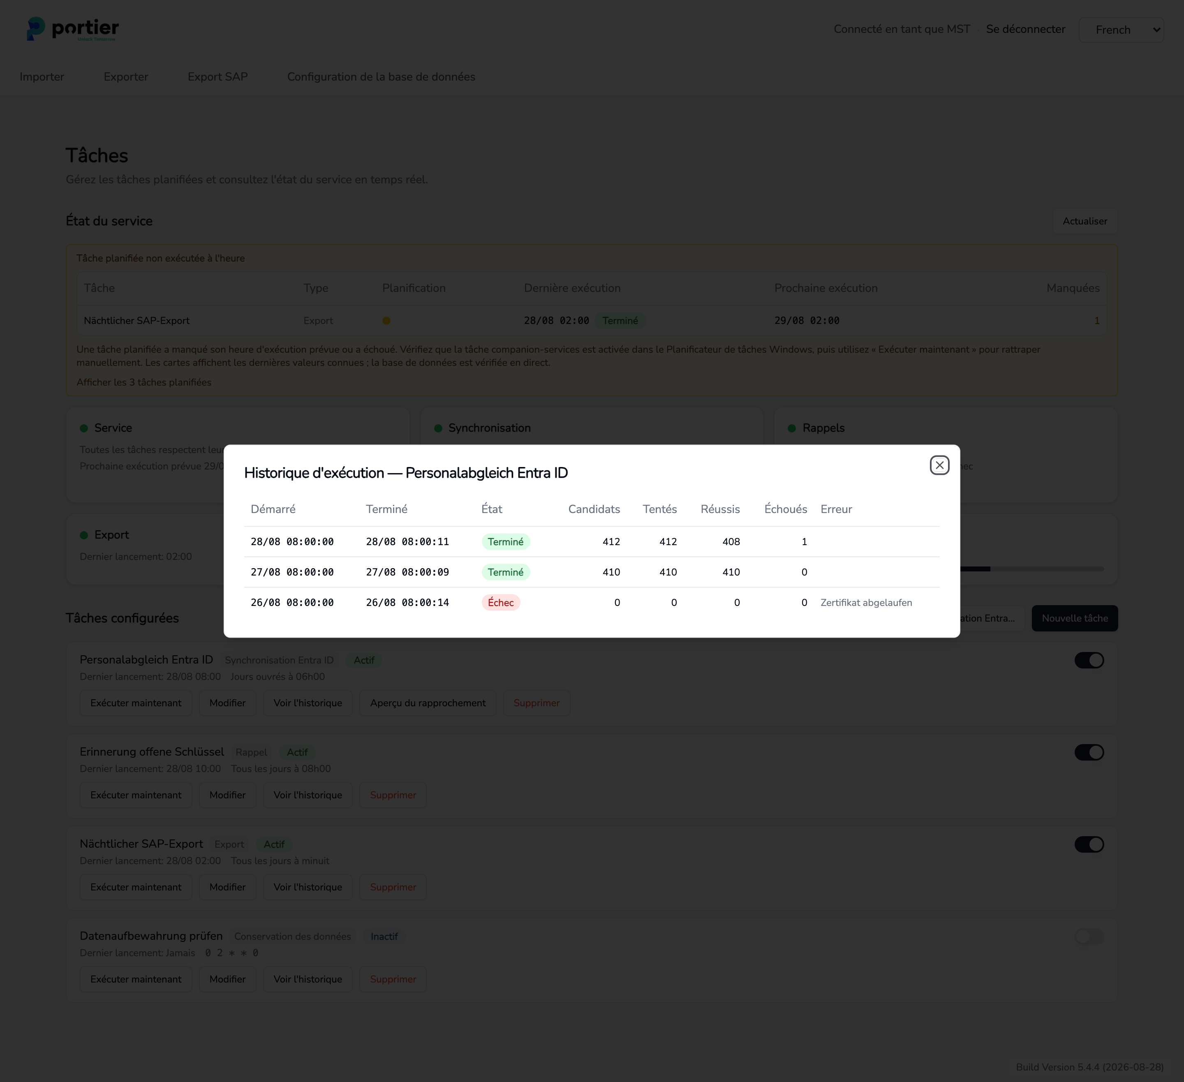The width and height of the screenshot is (1184, 1082).
Task: Click the 'Démarré' column header in the dialog
Action: pyautogui.click(x=273, y=509)
